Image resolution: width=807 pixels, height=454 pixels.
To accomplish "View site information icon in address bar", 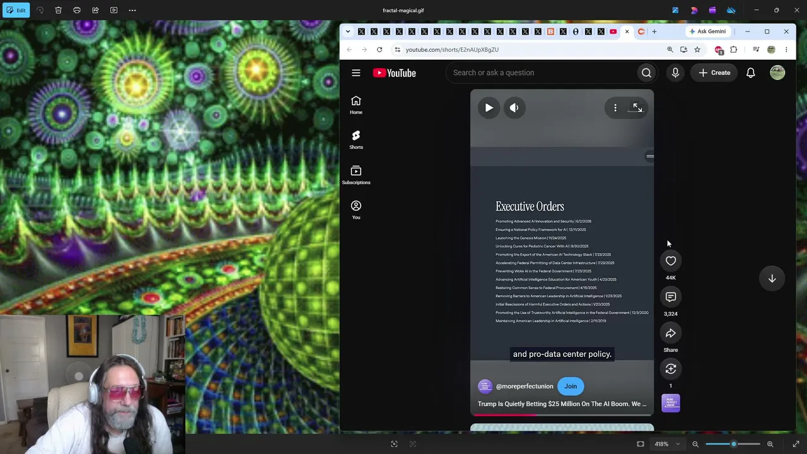I will tap(397, 50).
